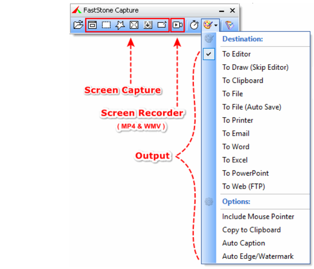Minimize the FastStone Capture panel
The width and height of the screenshot is (314, 269).
click(x=222, y=11)
